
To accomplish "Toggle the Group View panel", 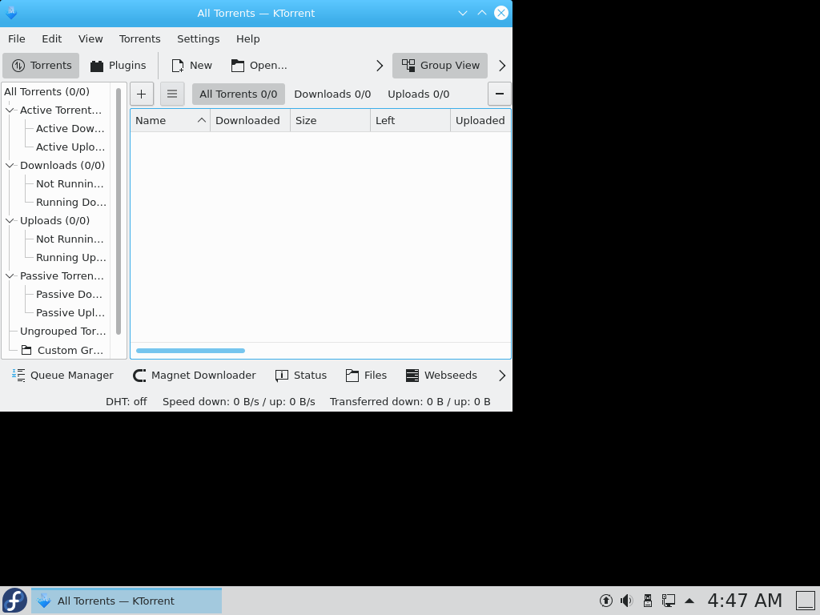I will tap(440, 66).
